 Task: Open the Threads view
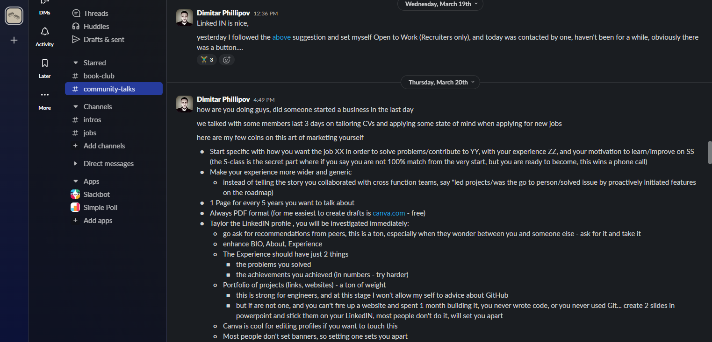[95, 13]
